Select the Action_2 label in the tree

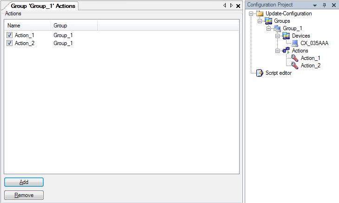[x=311, y=65]
